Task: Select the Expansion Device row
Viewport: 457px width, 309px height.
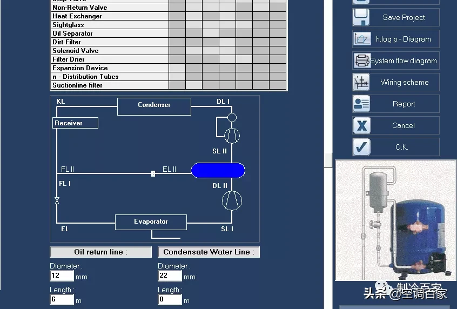Action: [169, 68]
